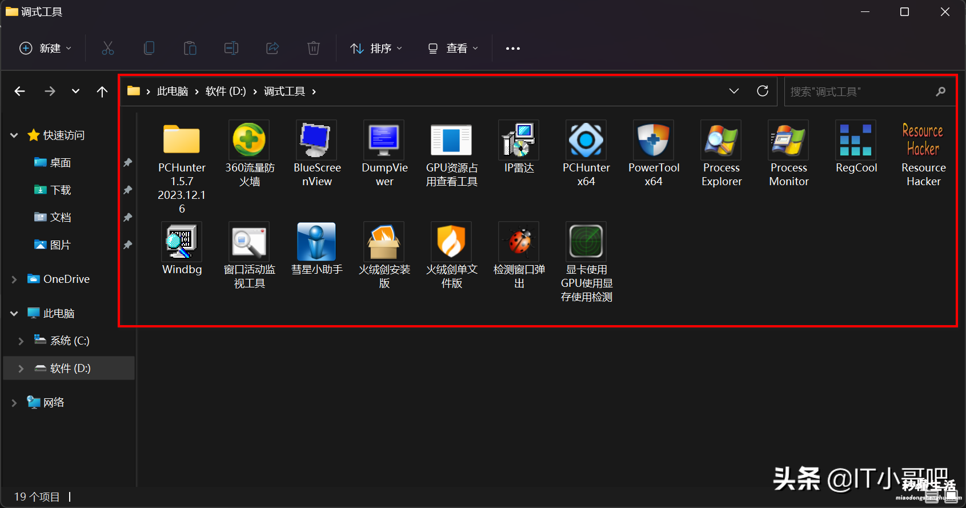
Task: Refresh the current folder
Action: [x=763, y=91]
